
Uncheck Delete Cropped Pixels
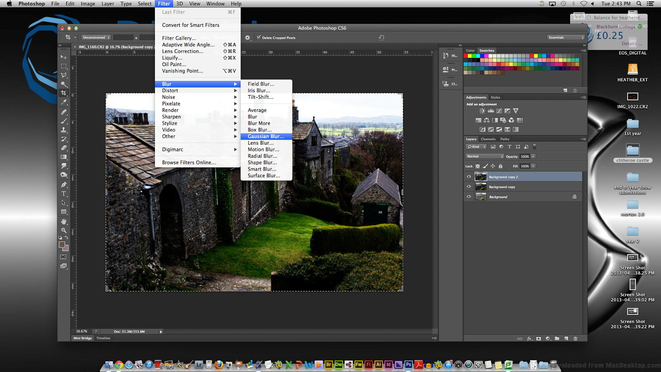[x=259, y=38]
